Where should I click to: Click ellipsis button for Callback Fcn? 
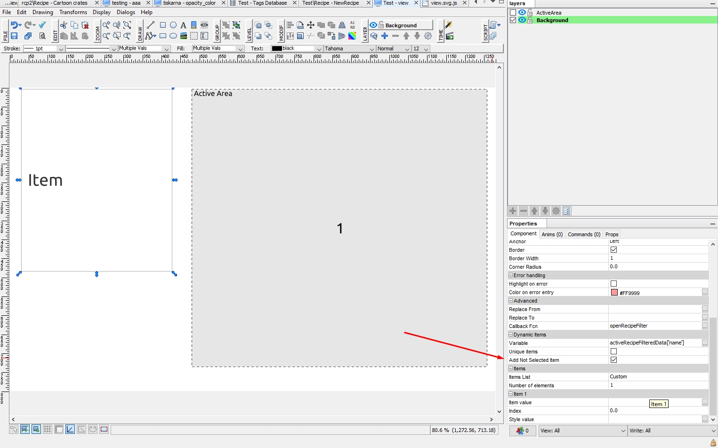click(x=705, y=326)
